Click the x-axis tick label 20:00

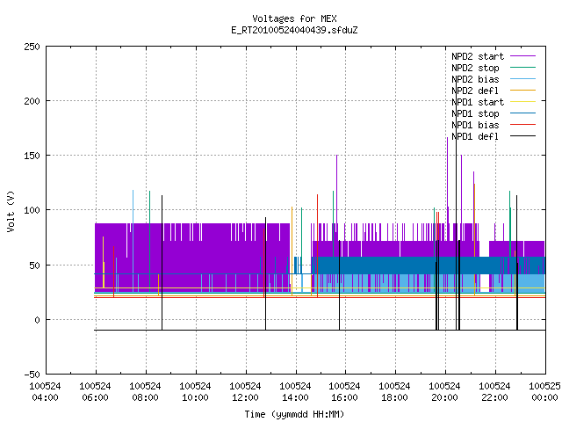tap(445, 397)
